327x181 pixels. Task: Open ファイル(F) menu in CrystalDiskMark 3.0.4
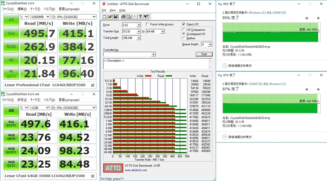click(8, 9)
